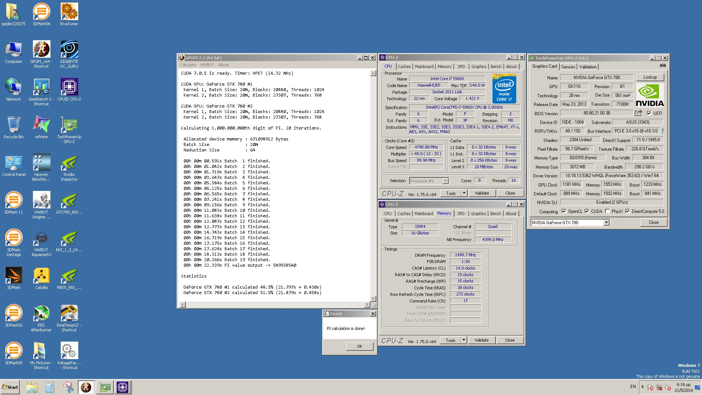Open the RealTempGT shortcut
The image size is (702, 395).
click(x=69, y=318)
